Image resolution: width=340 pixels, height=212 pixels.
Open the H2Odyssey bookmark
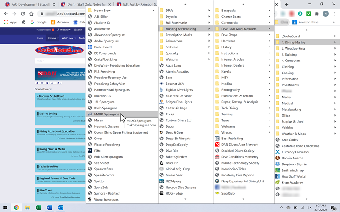(186, 181)
